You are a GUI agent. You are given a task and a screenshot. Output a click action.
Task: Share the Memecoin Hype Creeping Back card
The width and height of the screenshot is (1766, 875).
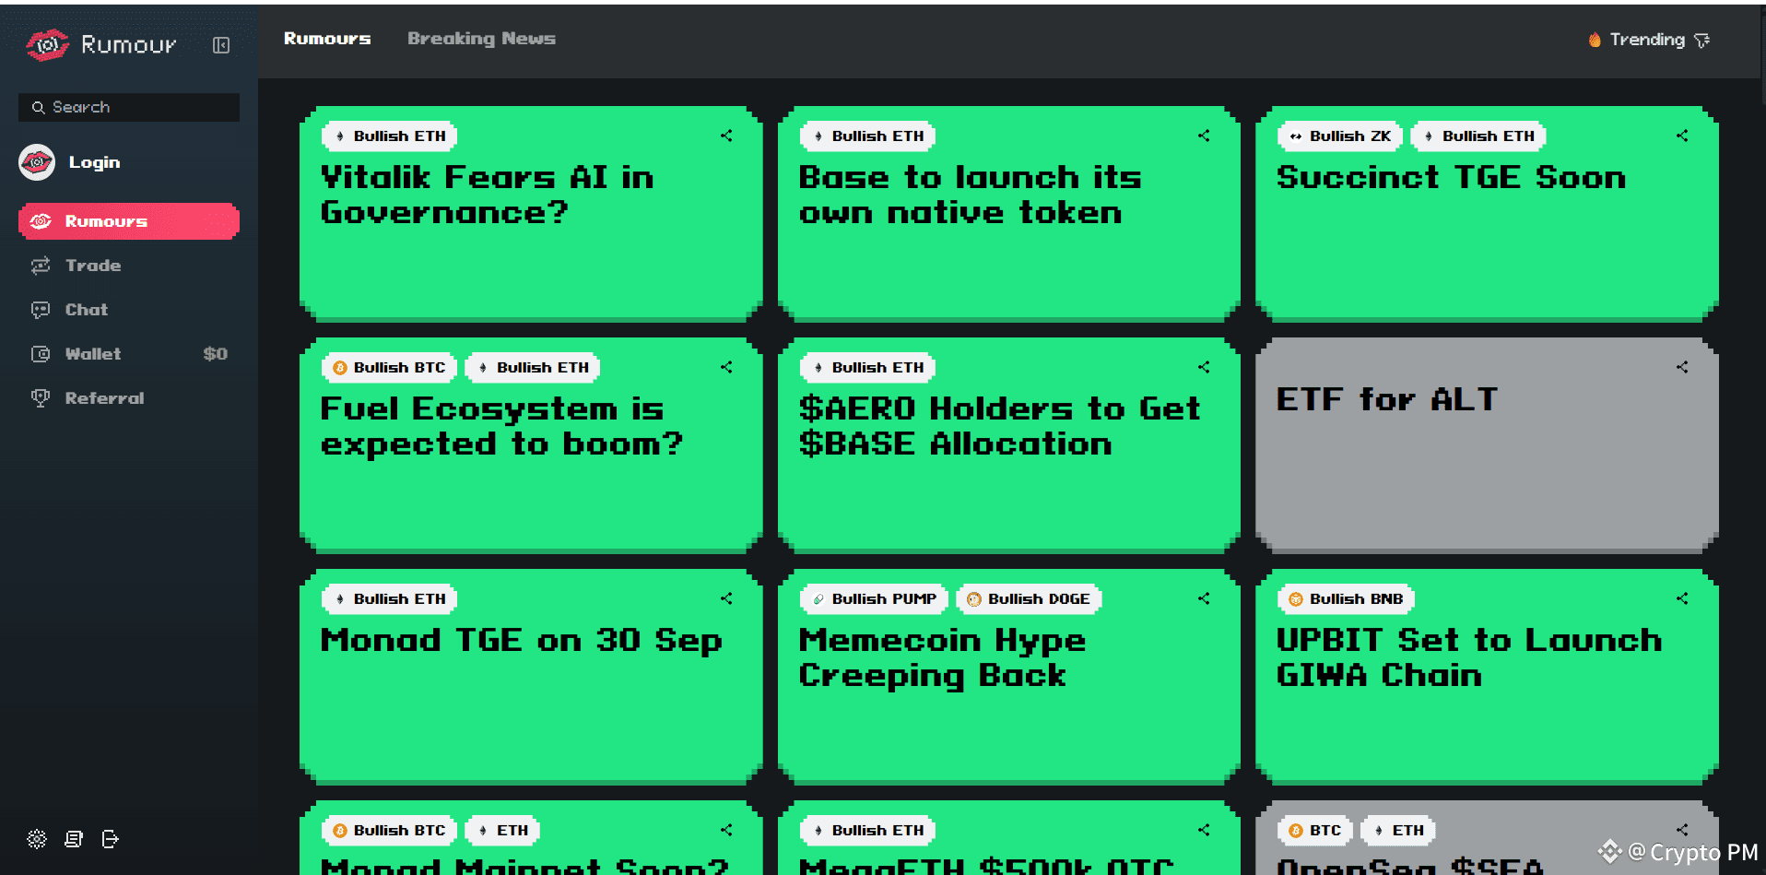pos(1204,598)
